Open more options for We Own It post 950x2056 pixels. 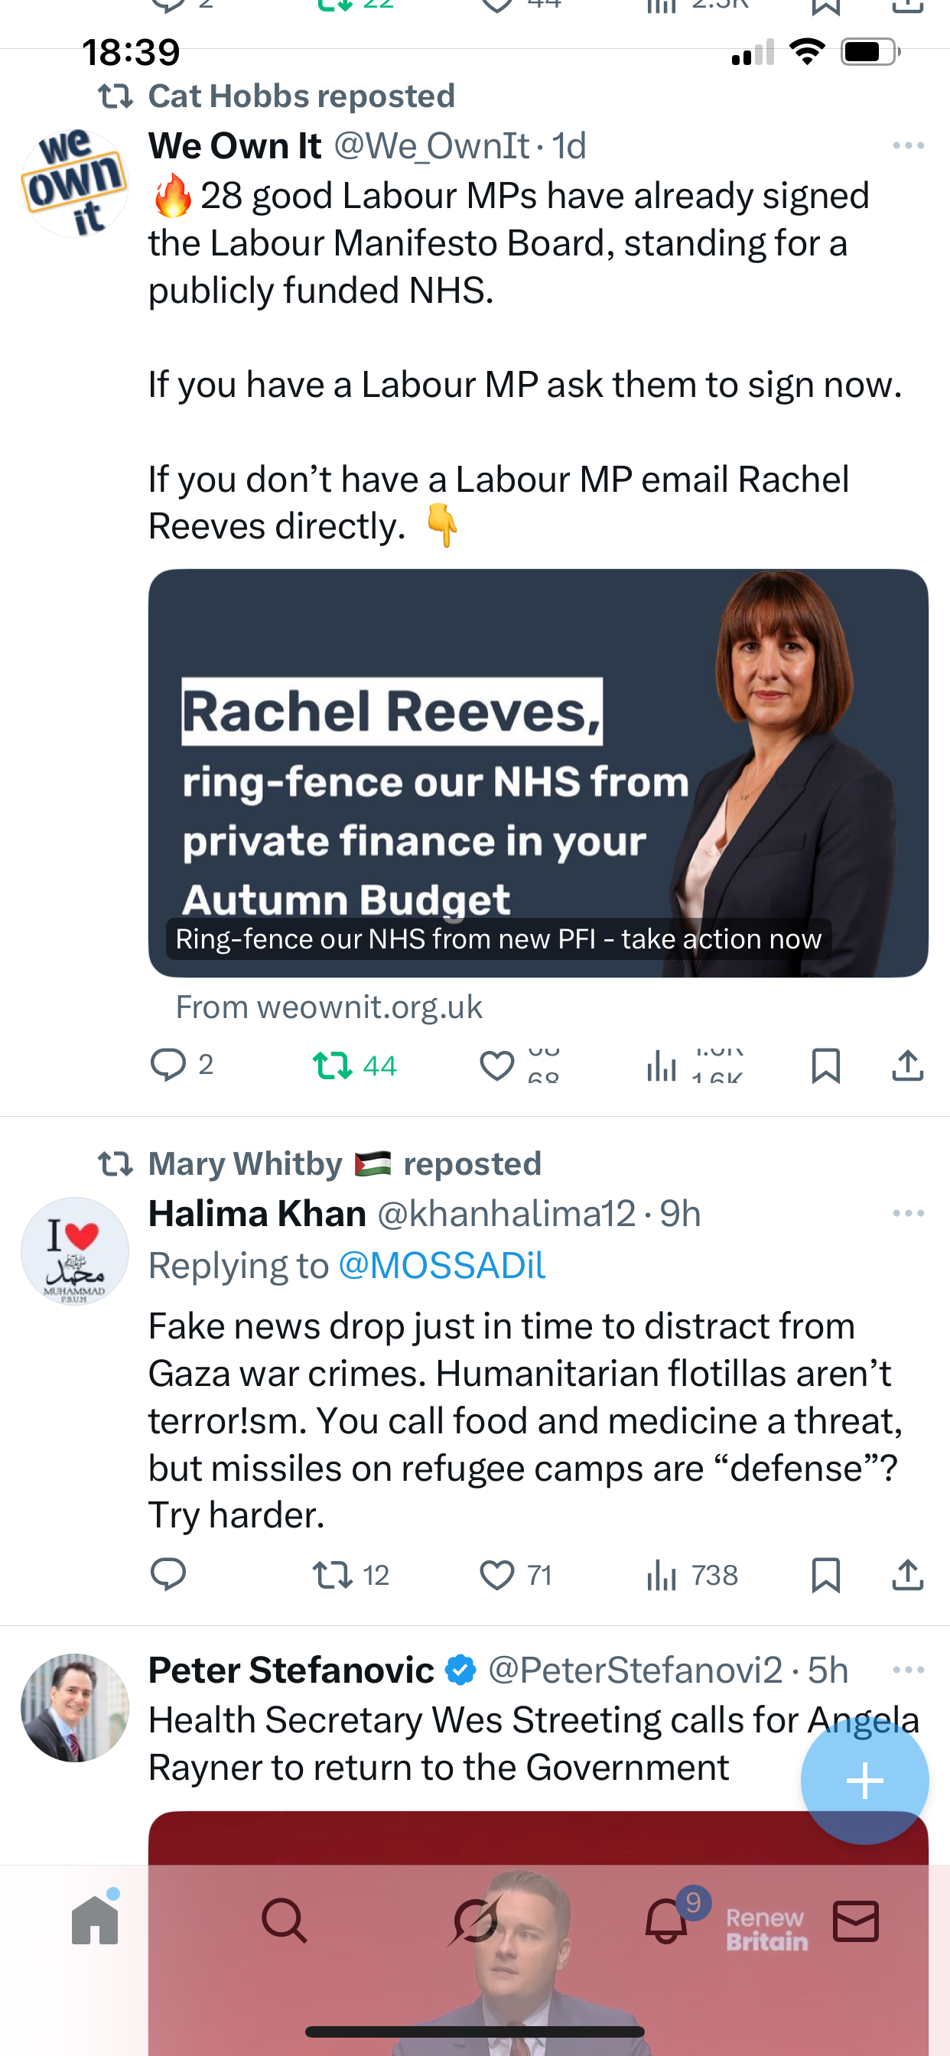point(909,145)
